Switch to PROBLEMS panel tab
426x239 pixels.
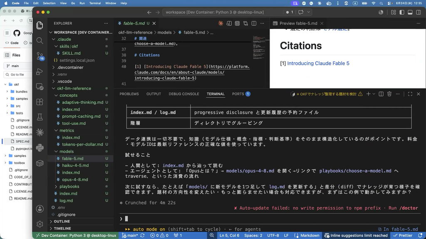pyautogui.click(x=129, y=94)
